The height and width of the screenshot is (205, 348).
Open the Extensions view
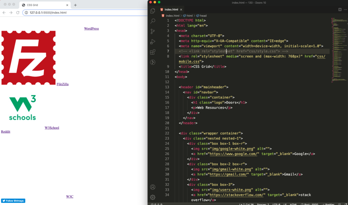coord(153,52)
